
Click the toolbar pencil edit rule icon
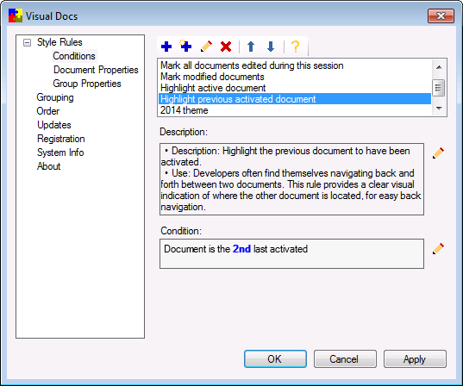tap(206, 47)
